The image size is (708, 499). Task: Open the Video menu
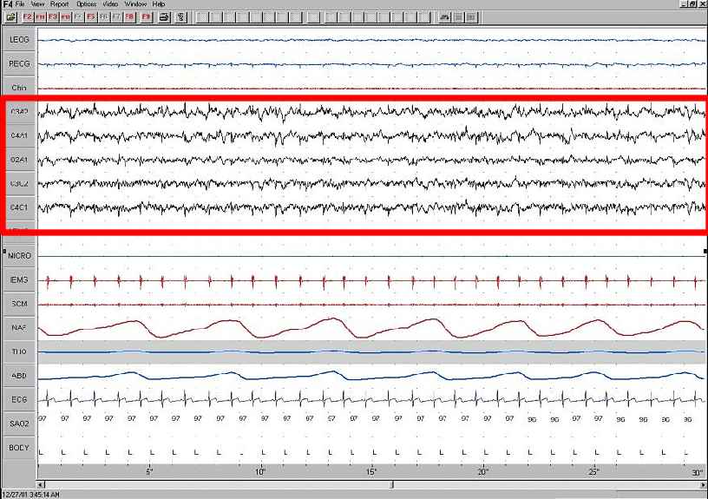[110, 4]
